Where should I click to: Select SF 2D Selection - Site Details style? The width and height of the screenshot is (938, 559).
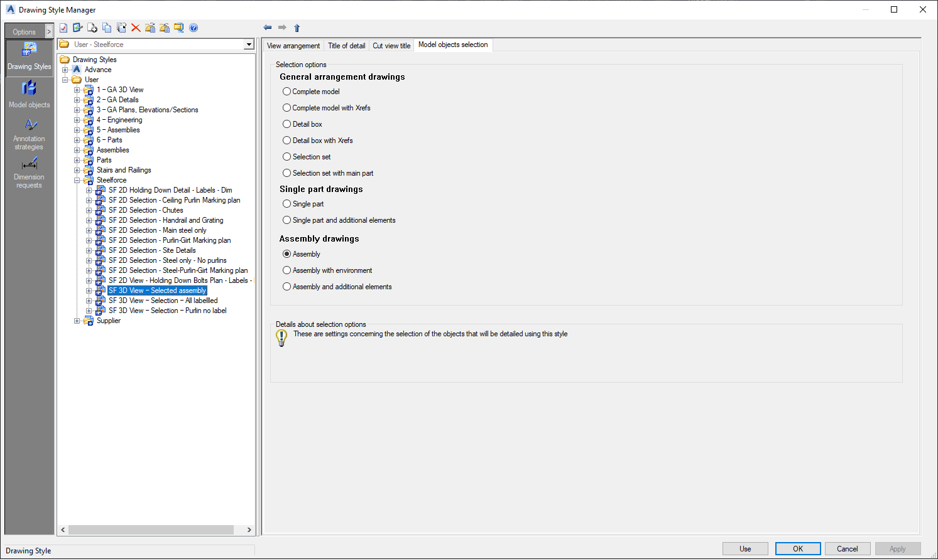tap(152, 250)
